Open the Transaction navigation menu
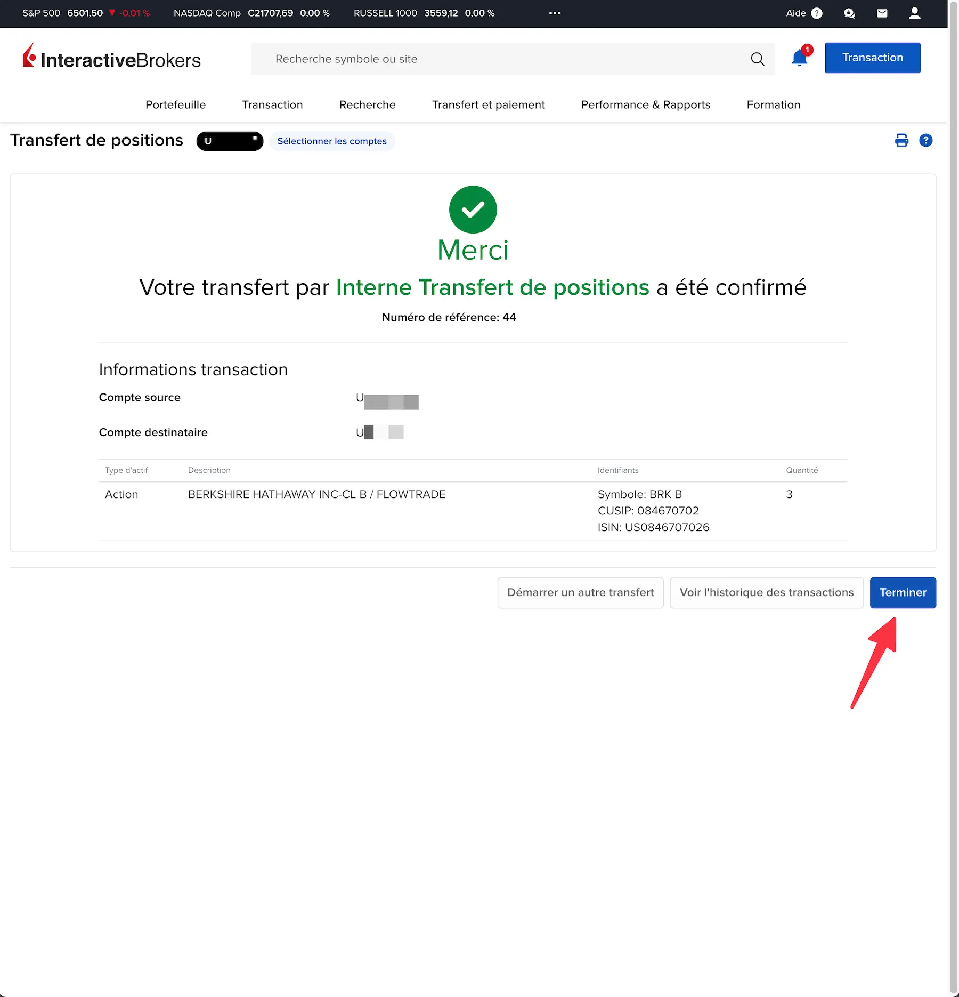 click(272, 104)
